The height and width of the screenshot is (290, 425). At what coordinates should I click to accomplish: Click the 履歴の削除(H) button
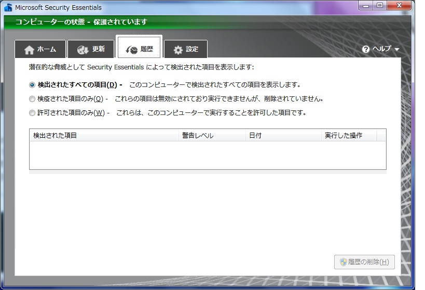click(364, 262)
